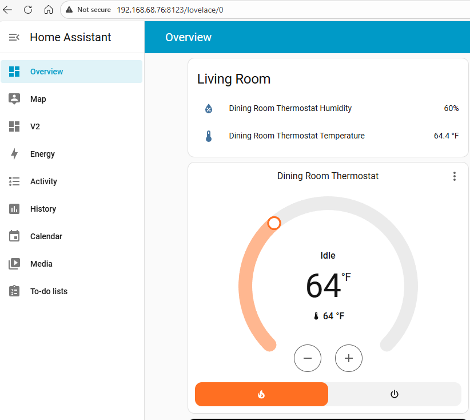Click the Calendar icon in sidebar
This screenshot has height=420, width=470.
[14, 236]
